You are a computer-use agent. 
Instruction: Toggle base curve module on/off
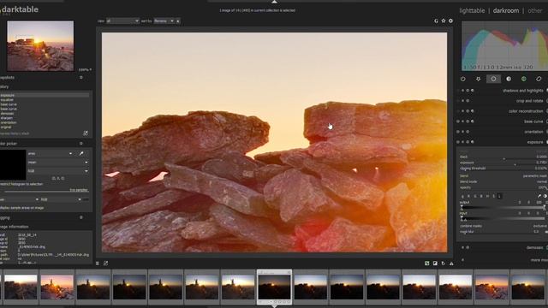pos(458,121)
